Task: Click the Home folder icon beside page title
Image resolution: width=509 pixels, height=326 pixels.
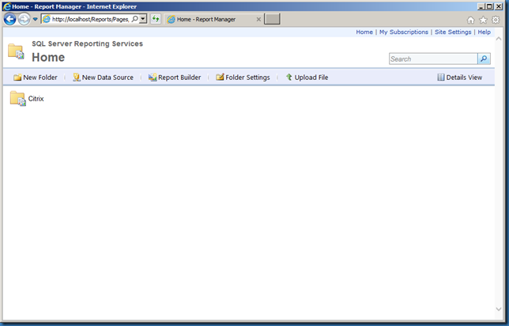Action: pos(16,51)
